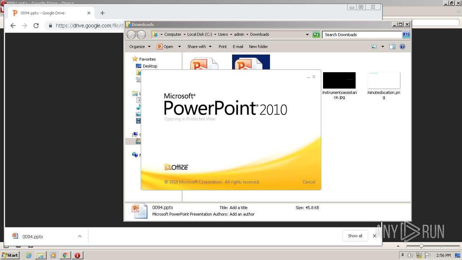Click E-mail in Explorer toolbar
Screen dimensions: 462x260
pyautogui.click(x=238, y=47)
